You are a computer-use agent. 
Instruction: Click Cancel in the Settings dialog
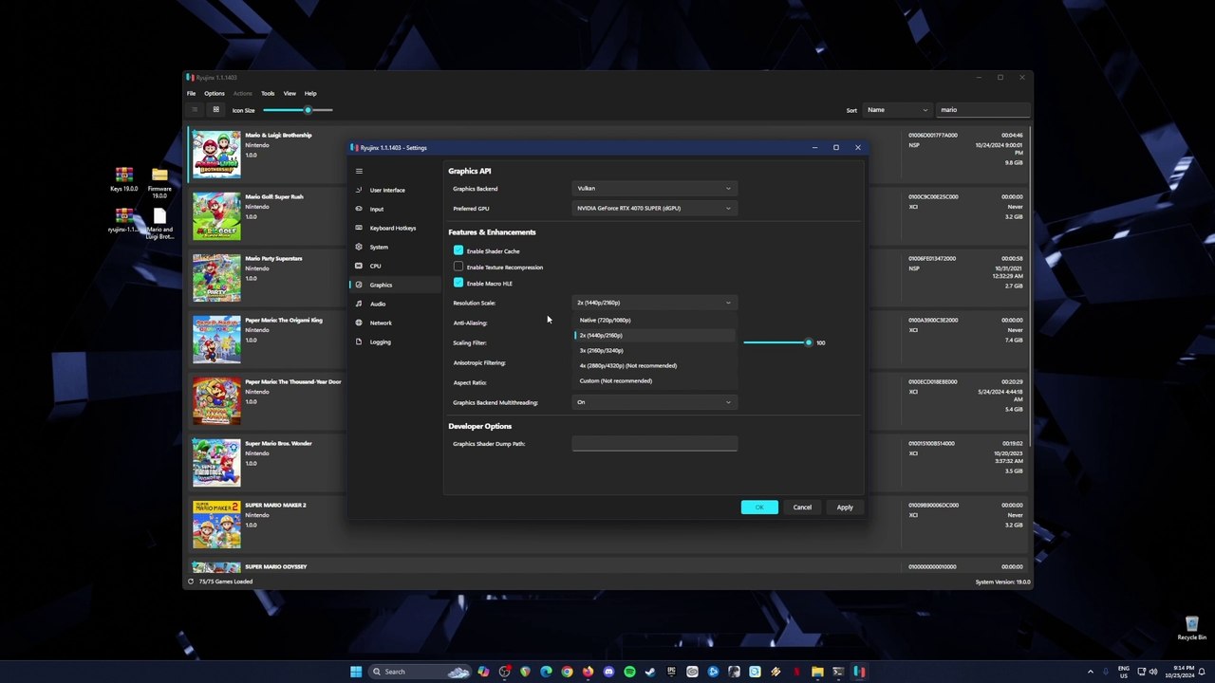coord(802,508)
